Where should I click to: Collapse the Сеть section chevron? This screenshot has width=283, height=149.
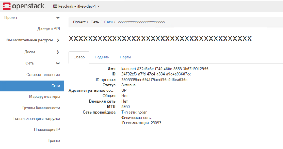(58, 63)
